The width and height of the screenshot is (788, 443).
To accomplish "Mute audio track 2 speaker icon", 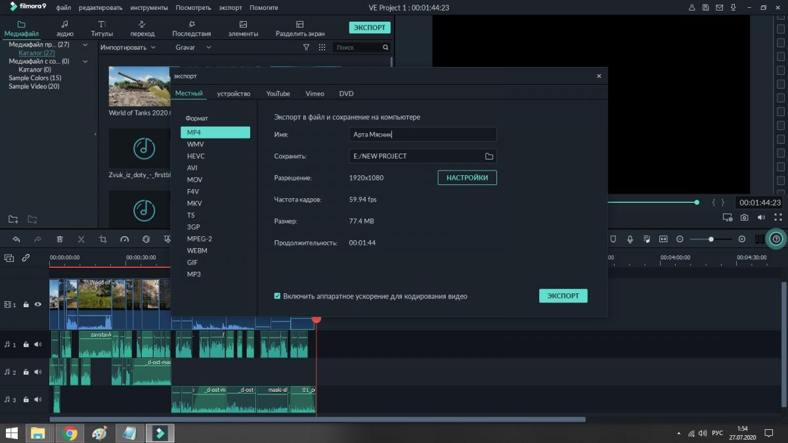I will click(x=37, y=372).
